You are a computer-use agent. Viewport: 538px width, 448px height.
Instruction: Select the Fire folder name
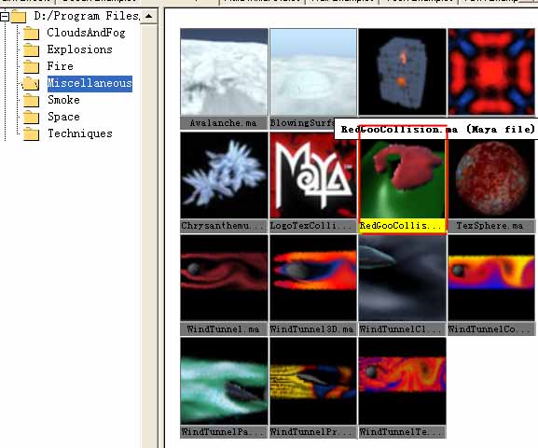[60, 66]
